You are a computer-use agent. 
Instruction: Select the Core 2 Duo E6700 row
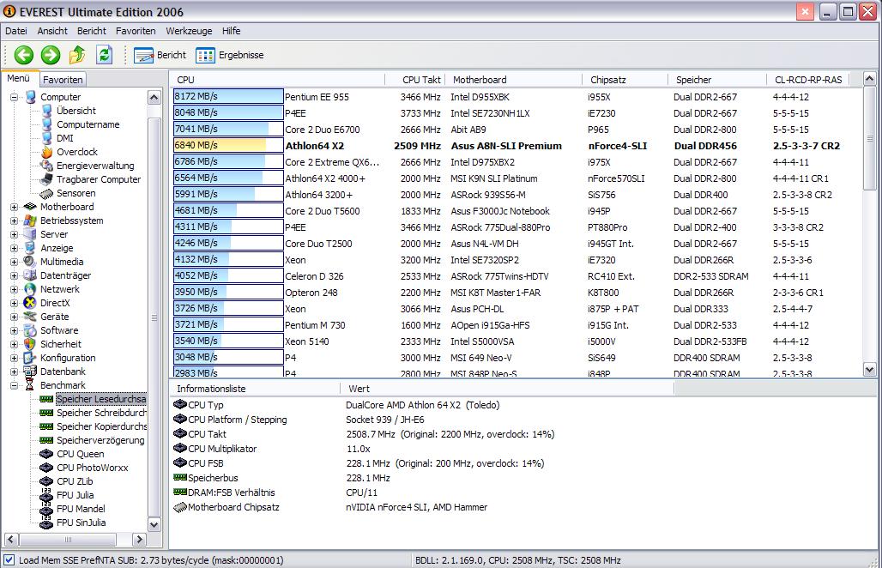click(517, 130)
